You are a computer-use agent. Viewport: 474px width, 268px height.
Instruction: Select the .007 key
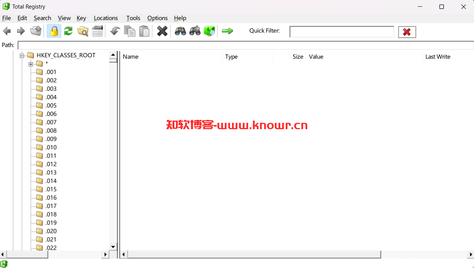click(51, 122)
